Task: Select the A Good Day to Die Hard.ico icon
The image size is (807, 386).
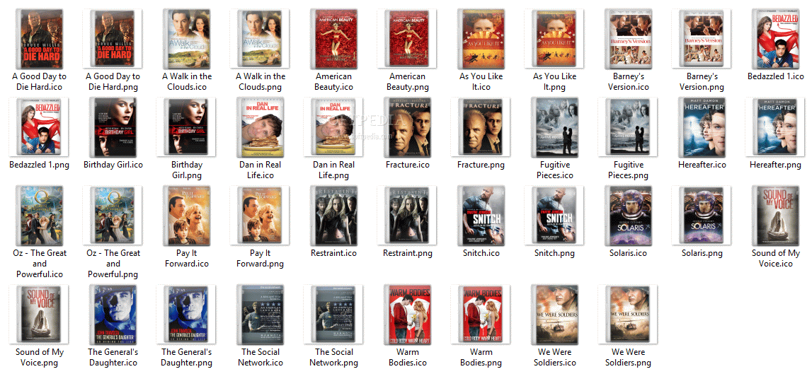Action: tap(40, 39)
